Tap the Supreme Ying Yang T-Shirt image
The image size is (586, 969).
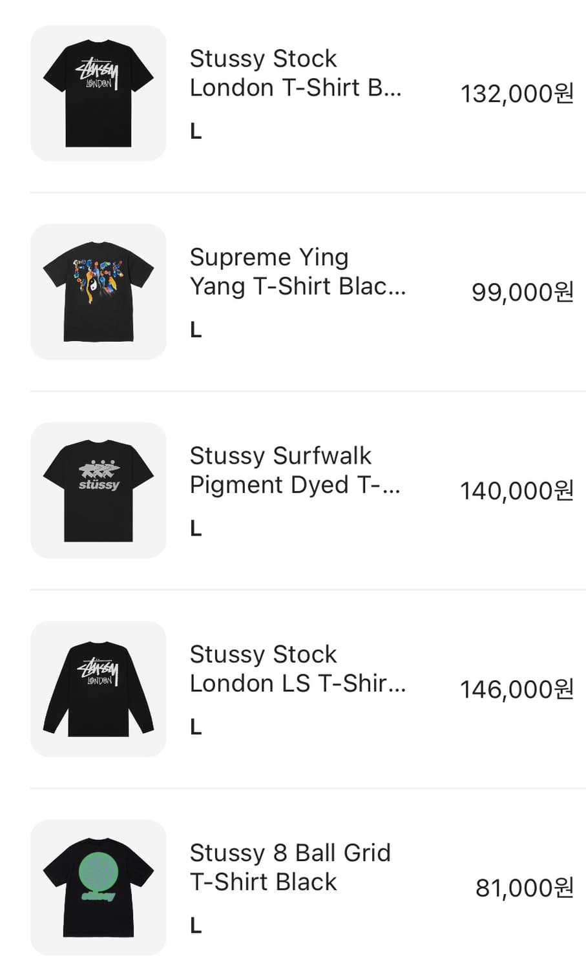pyautogui.click(x=98, y=292)
